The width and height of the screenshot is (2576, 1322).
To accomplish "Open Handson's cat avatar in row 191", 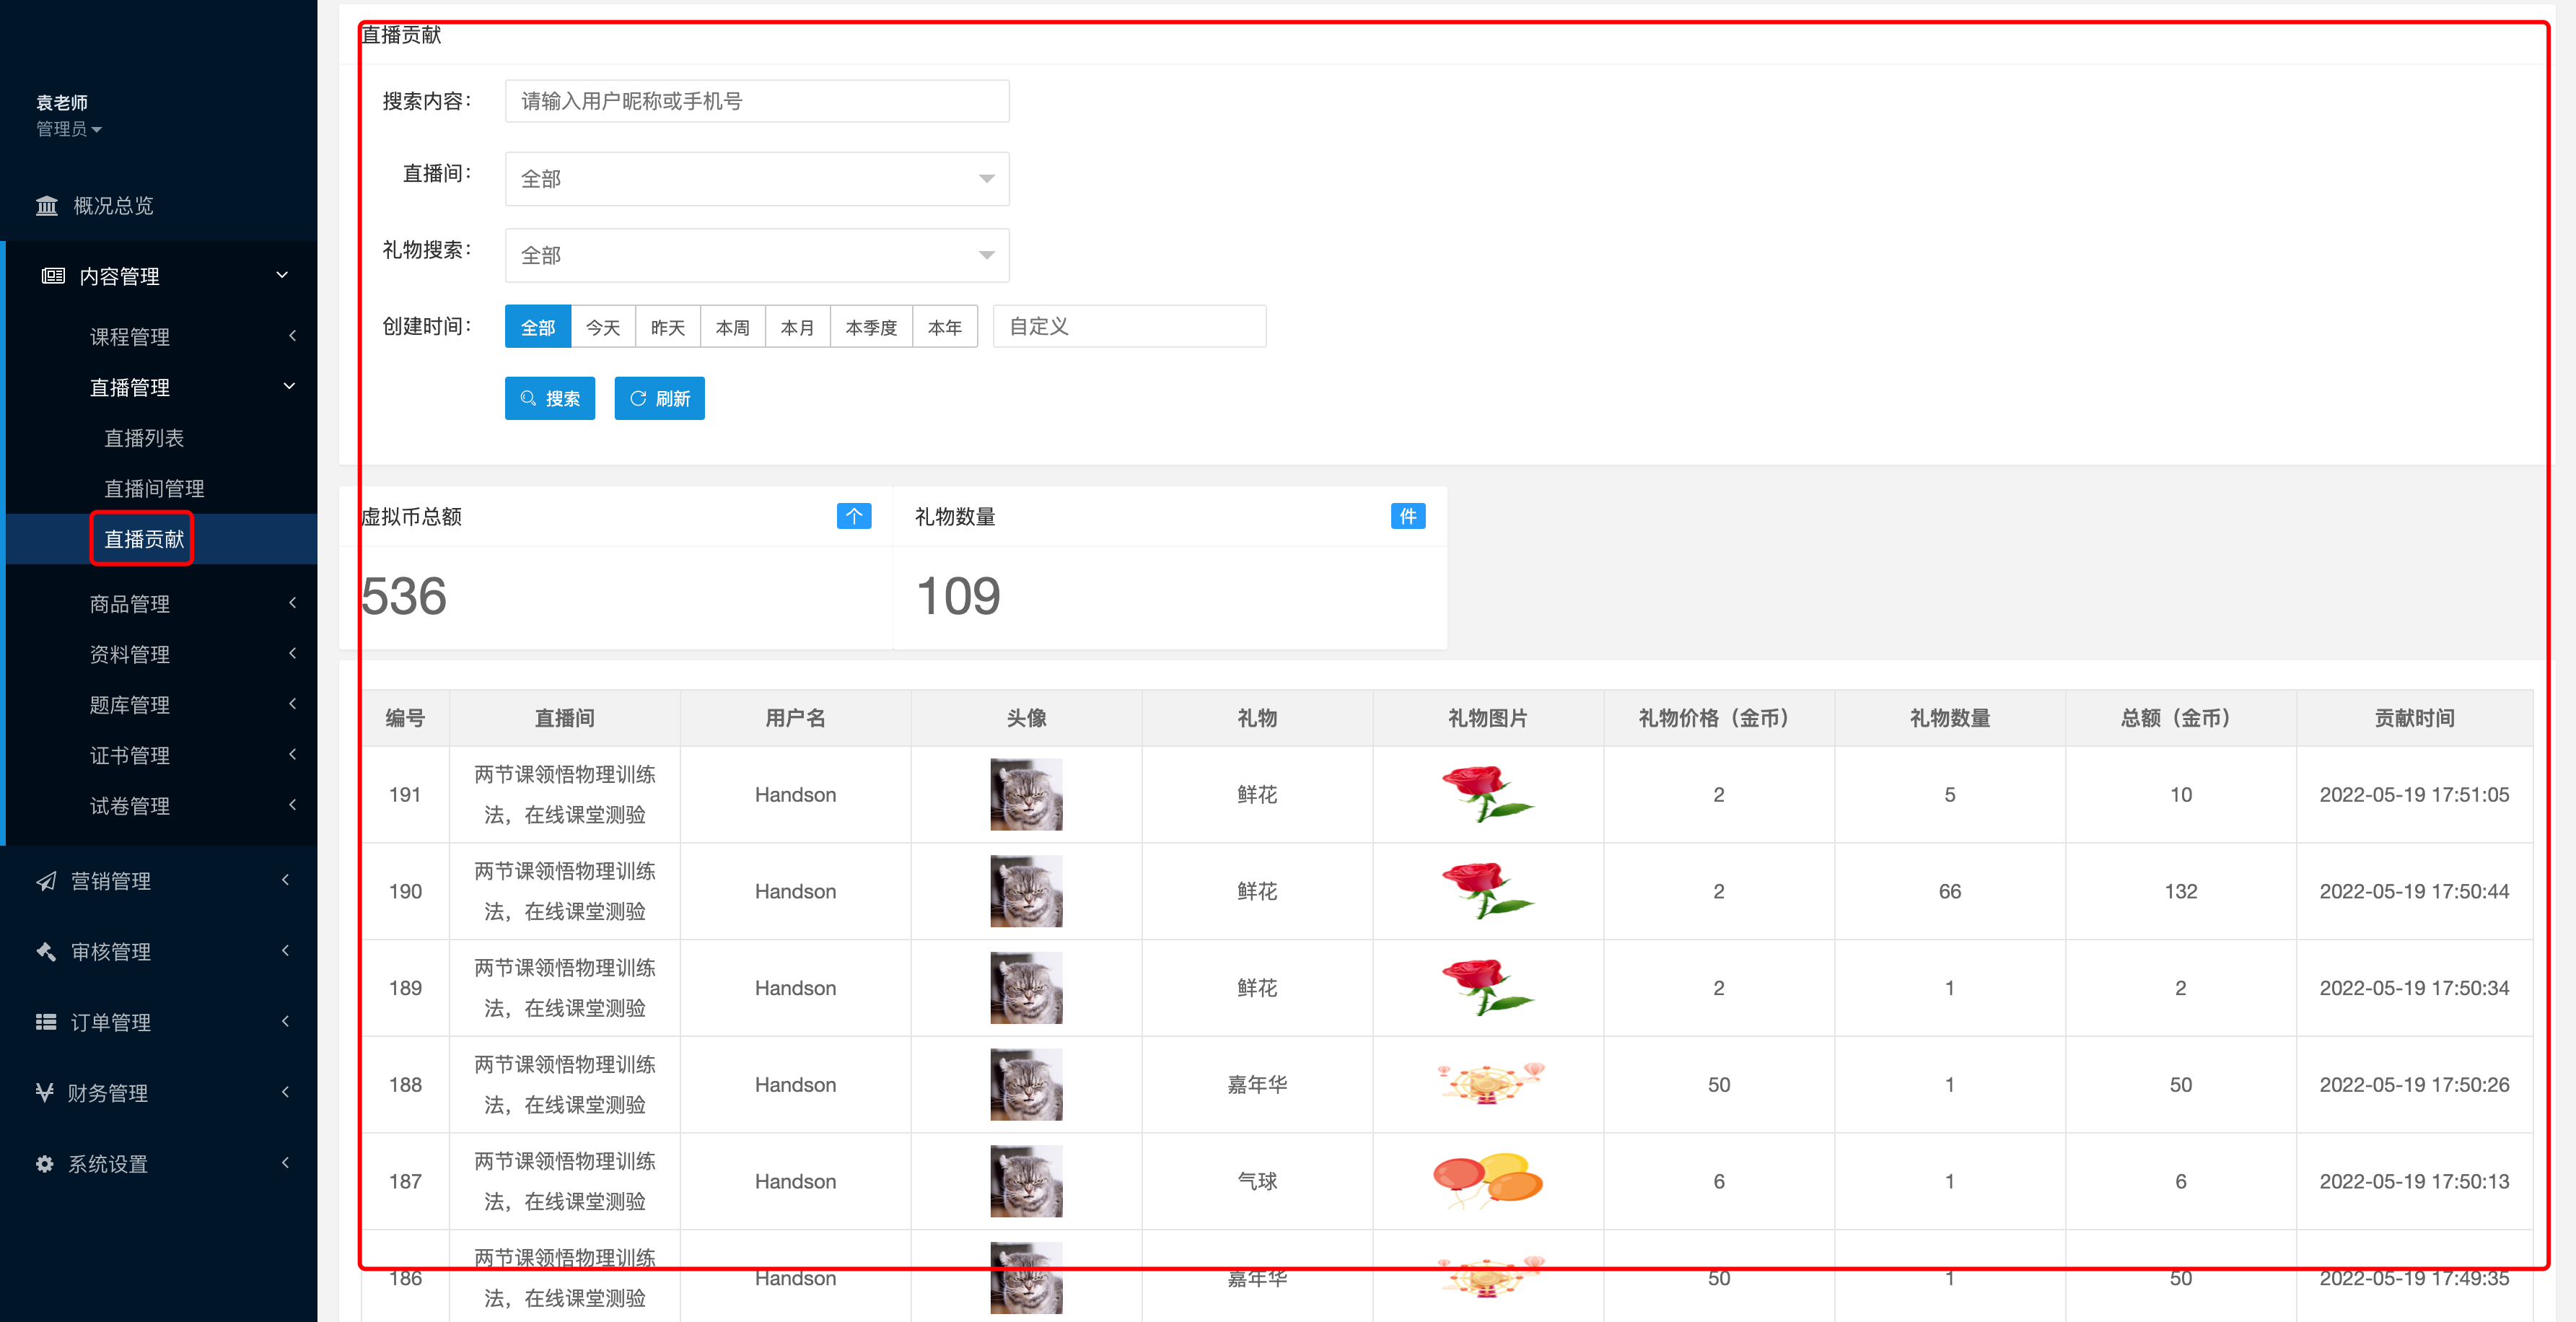I will (1026, 794).
